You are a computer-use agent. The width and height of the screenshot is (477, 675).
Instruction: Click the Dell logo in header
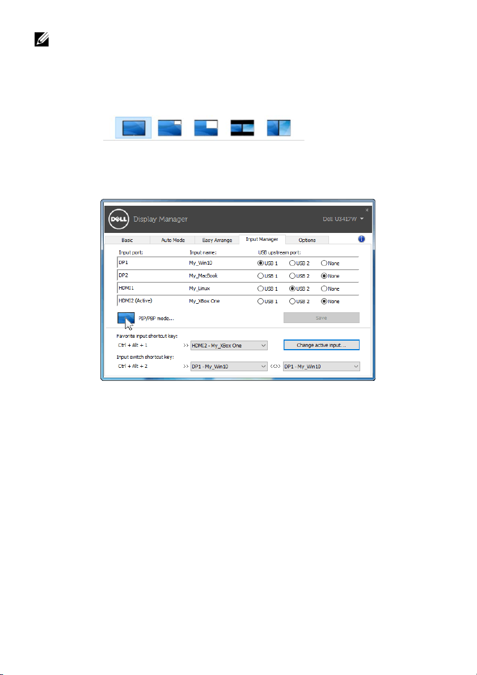pos(117,219)
